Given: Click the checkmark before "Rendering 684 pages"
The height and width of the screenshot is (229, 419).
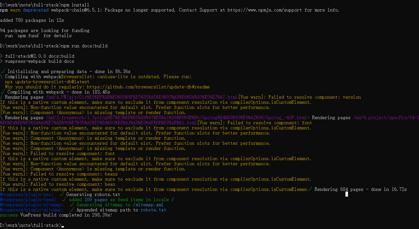Looking at the screenshot, I should (x=310, y=189).
